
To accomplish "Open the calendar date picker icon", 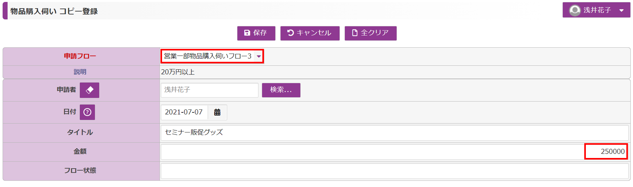I will tap(217, 112).
